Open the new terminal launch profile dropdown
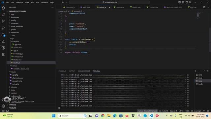The width and height of the screenshot is (211, 119). click(x=197, y=71)
